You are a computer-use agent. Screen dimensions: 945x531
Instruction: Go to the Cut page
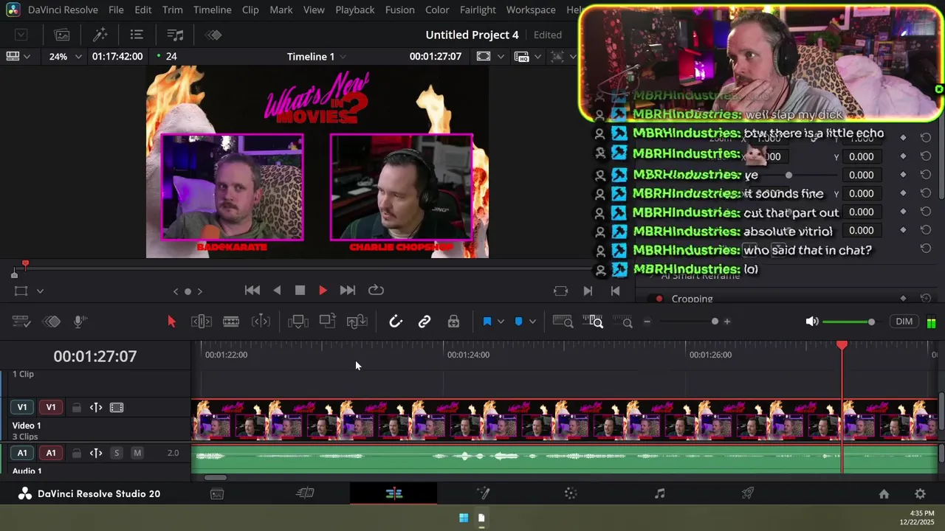pos(305,494)
